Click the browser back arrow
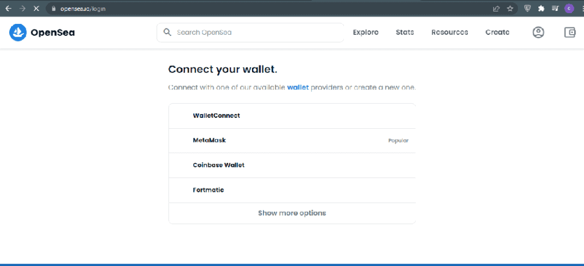The width and height of the screenshot is (584, 266). coord(8,8)
